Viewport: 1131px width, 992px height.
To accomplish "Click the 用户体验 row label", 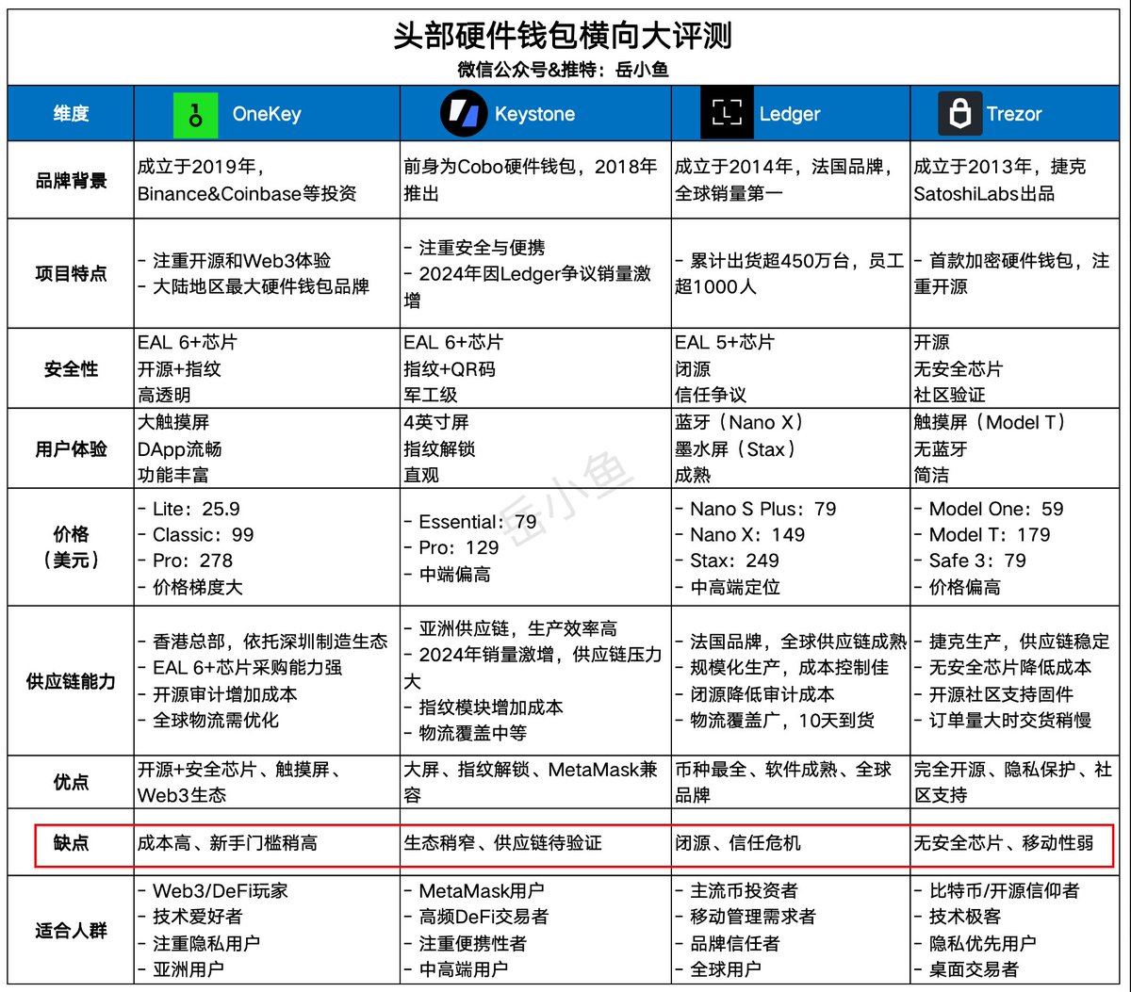I will [70, 448].
